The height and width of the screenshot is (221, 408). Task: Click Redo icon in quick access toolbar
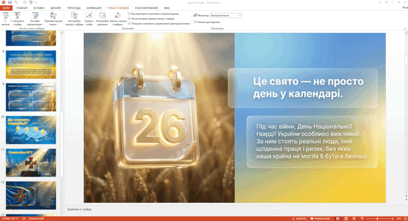point(24,2)
